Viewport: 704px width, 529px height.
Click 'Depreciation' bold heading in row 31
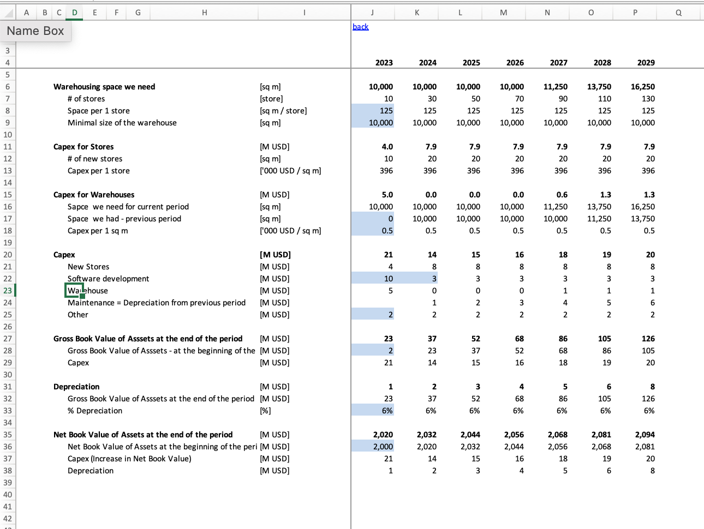point(76,387)
